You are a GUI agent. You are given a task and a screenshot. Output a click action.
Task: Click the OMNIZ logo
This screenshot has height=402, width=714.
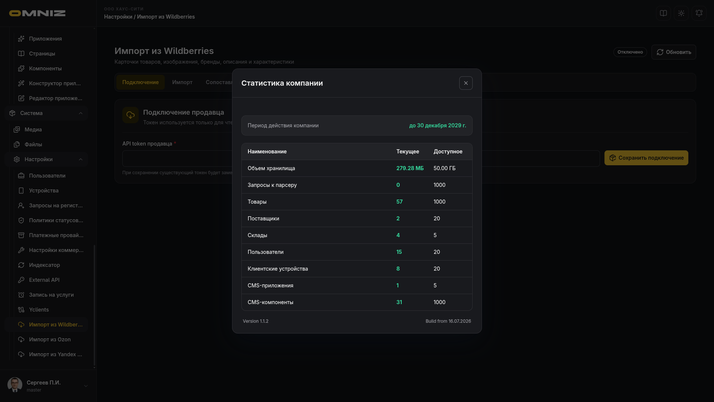pyautogui.click(x=37, y=13)
